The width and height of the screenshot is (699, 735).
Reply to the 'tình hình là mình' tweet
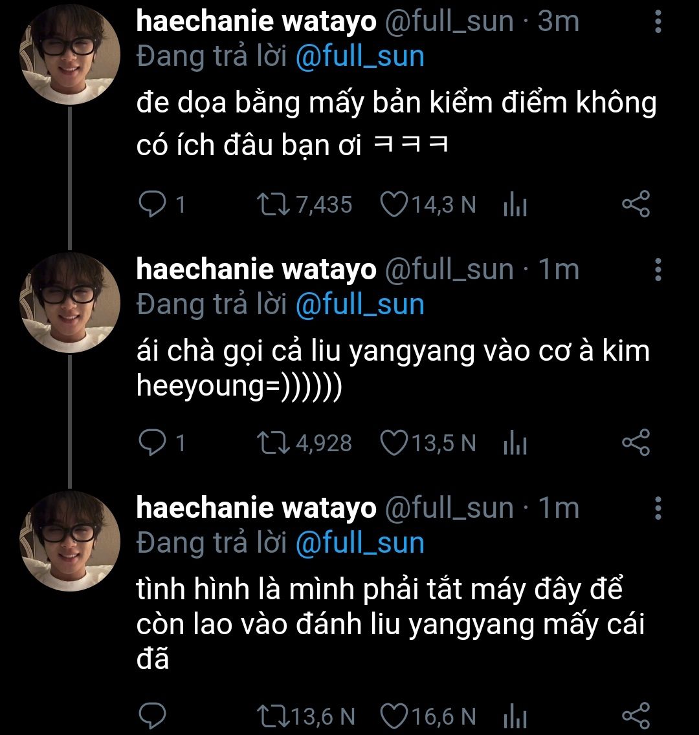coord(153,716)
